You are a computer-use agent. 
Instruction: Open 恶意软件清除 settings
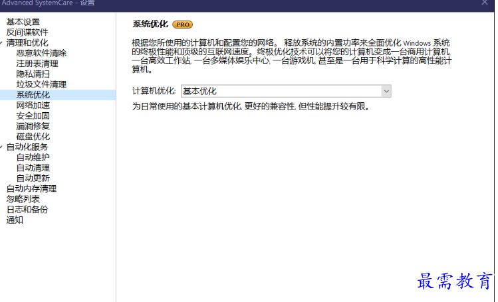(41, 53)
